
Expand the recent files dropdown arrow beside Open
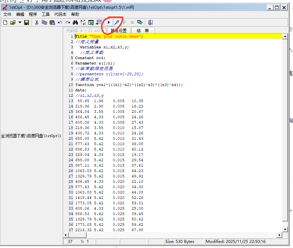click(20, 23)
